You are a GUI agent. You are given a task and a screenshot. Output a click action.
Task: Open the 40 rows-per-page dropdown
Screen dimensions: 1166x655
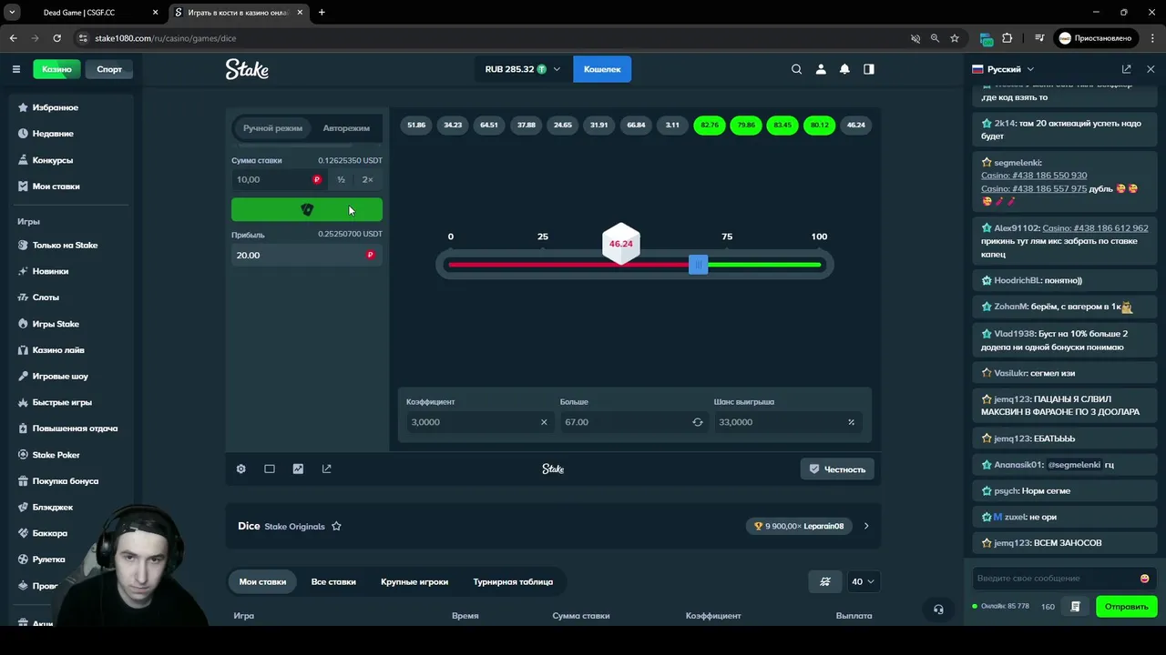[863, 581]
